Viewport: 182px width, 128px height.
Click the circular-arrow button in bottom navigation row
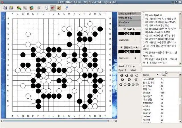(x=129, y=85)
